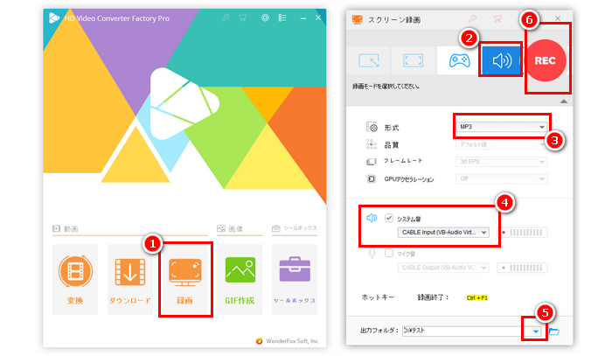
Task: Open the CABLE Input system audio device dropdown
Action: (x=443, y=233)
